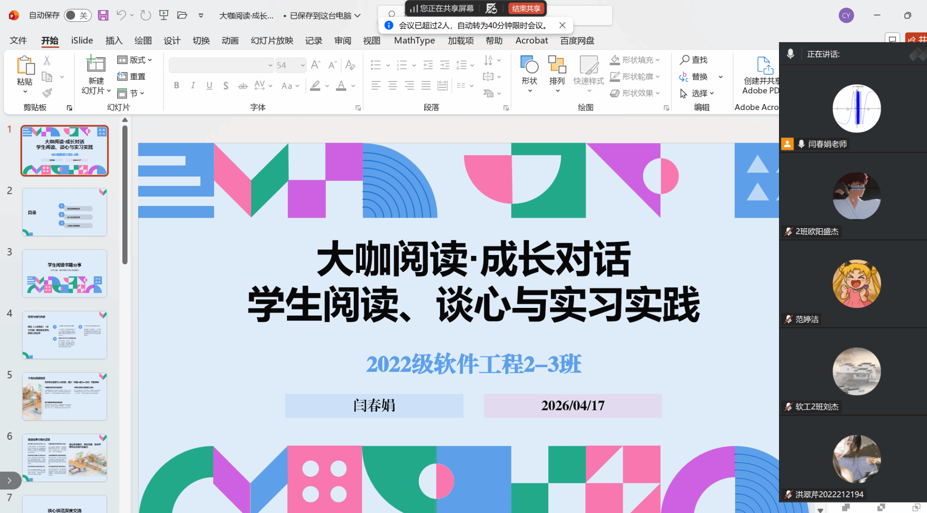Click the screen annotation toggle icon in sharing bar

491,8
